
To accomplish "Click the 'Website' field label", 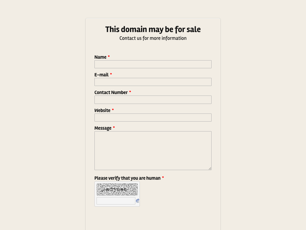I will click(102, 111).
